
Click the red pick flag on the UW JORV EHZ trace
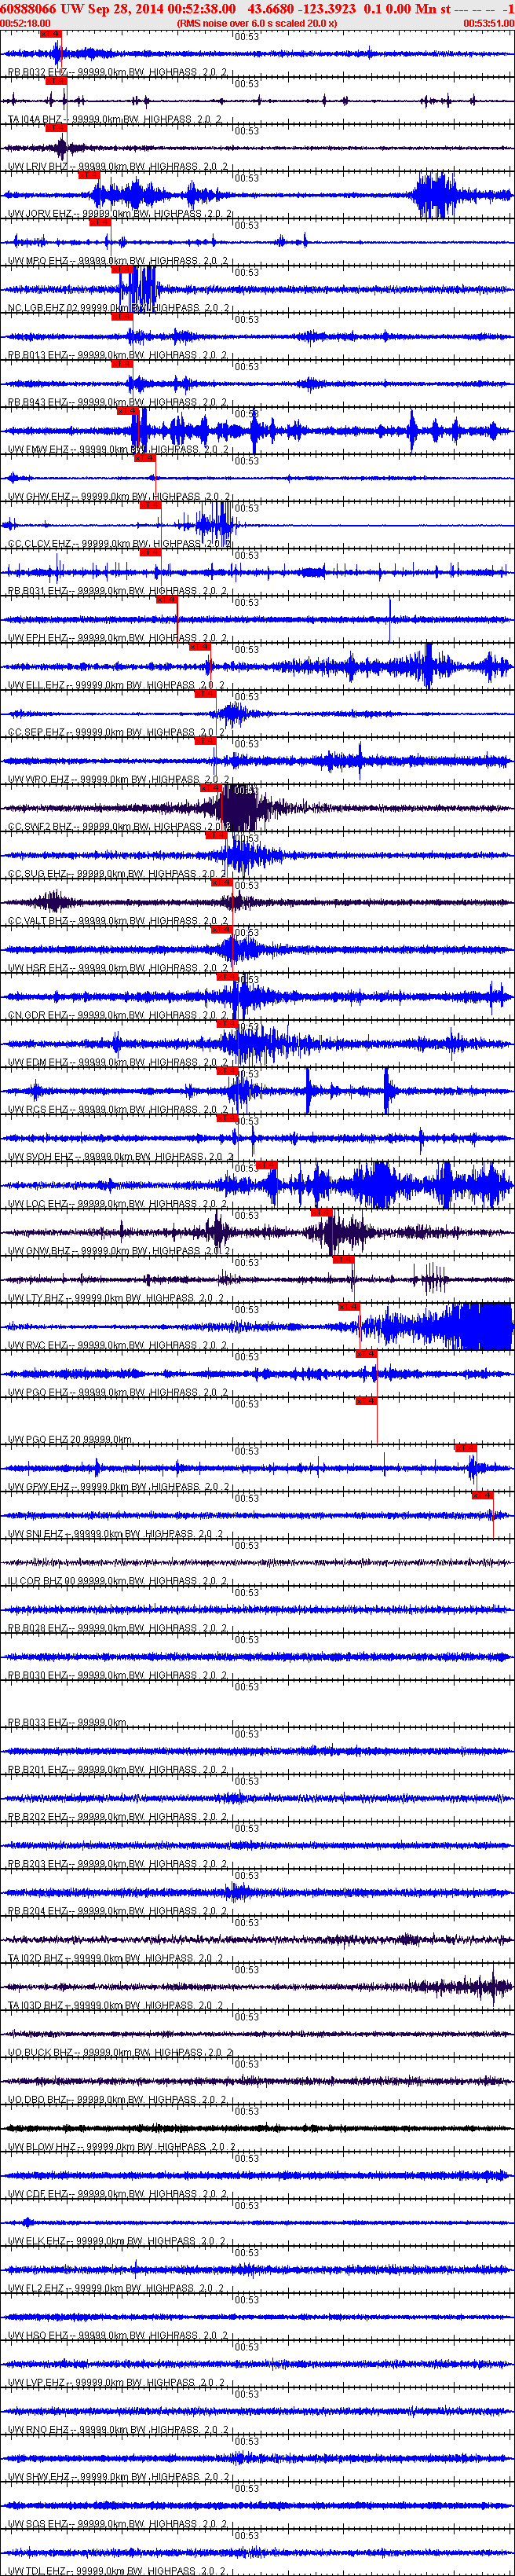(x=89, y=175)
